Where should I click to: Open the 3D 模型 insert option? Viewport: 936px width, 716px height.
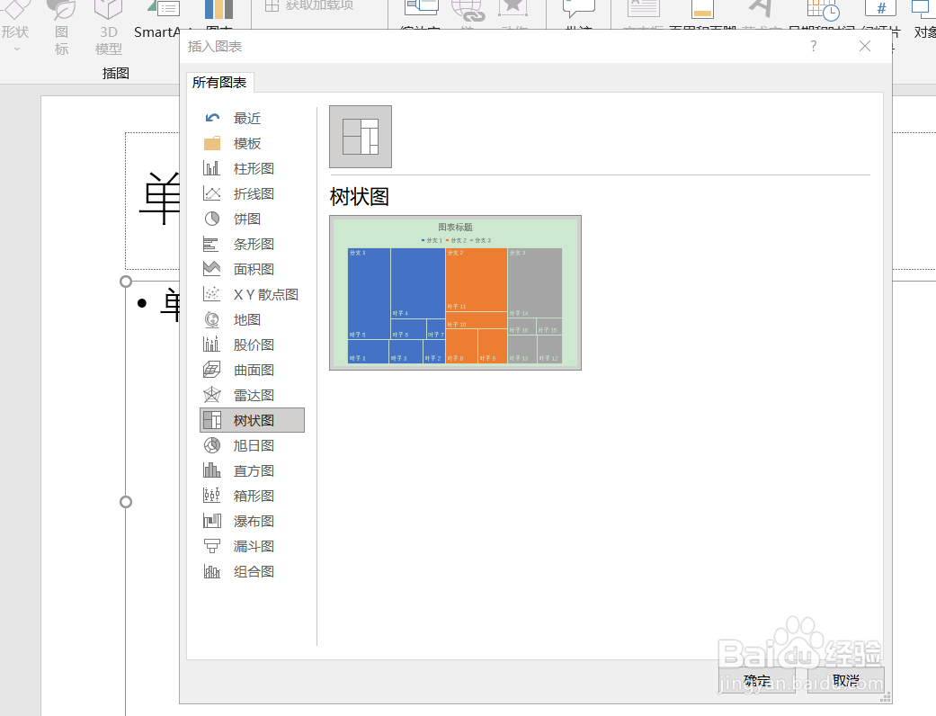tap(107, 31)
